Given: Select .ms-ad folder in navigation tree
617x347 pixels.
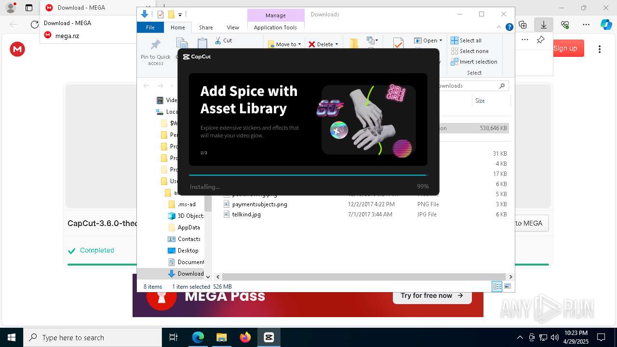Looking at the screenshot, I should click(x=187, y=204).
